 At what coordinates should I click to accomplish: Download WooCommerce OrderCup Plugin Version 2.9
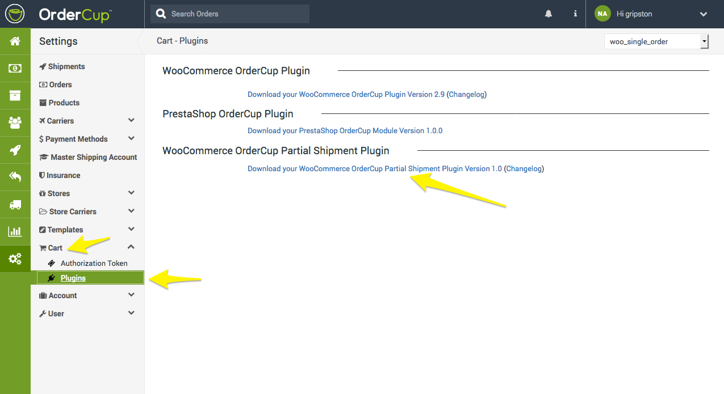346,94
